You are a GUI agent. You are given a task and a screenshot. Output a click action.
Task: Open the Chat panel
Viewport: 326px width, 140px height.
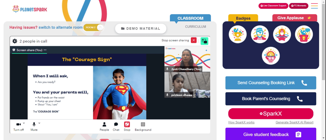click(x=116, y=127)
